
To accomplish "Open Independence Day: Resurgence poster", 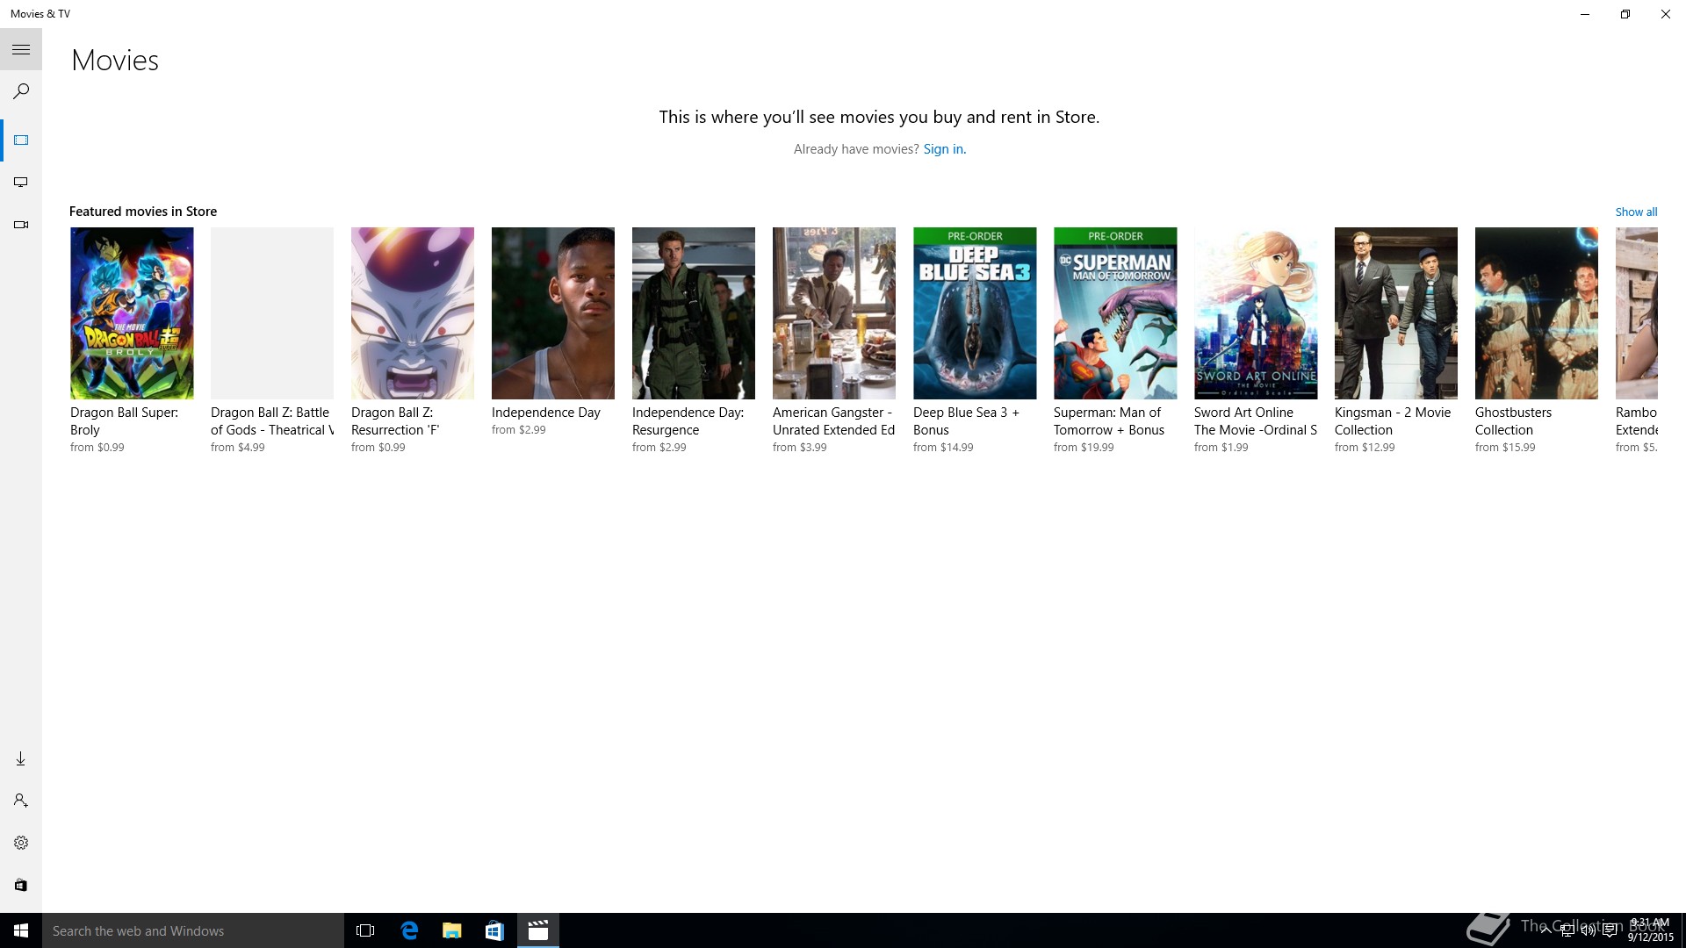I will tap(694, 313).
